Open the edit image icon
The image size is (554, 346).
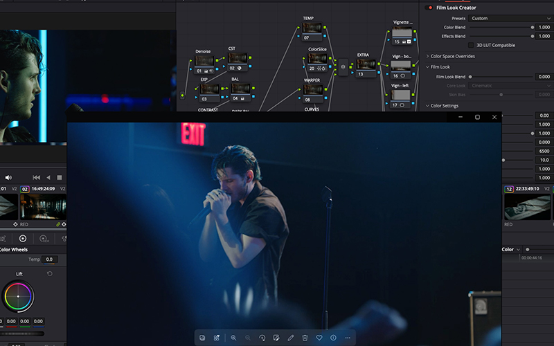pos(276,338)
